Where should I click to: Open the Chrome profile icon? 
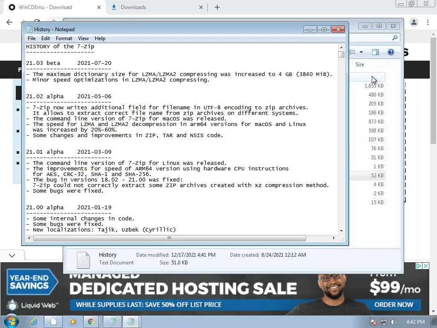coord(414,22)
